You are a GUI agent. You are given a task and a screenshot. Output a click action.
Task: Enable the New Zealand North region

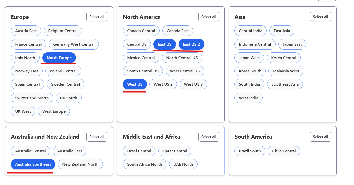[80, 164]
